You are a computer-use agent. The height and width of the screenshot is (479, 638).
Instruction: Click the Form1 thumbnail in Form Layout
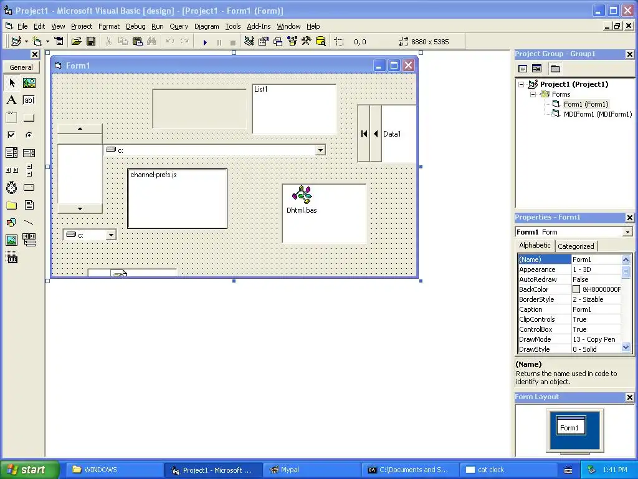tap(571, 425)
